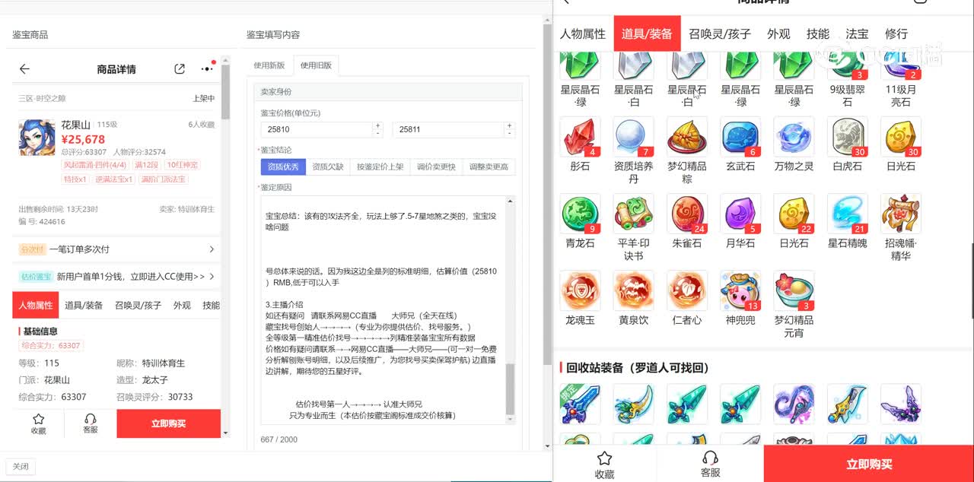The image size is (974, 482).
Task: Click the 风起雷涌·四件(4/4) tag
Action: (95, 165)
